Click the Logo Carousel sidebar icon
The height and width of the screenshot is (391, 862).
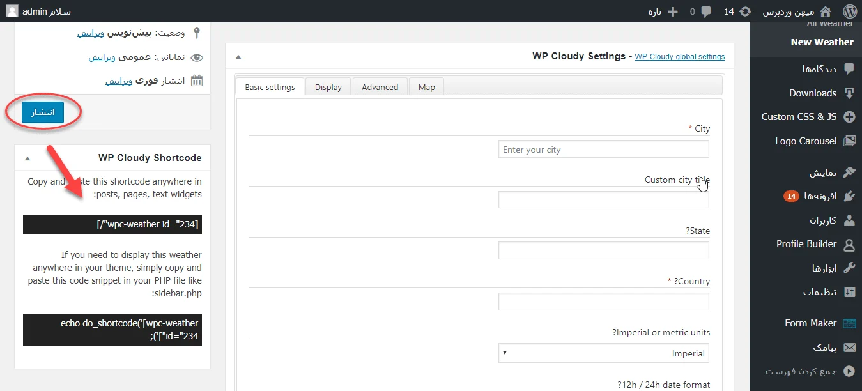click(849, 141)
